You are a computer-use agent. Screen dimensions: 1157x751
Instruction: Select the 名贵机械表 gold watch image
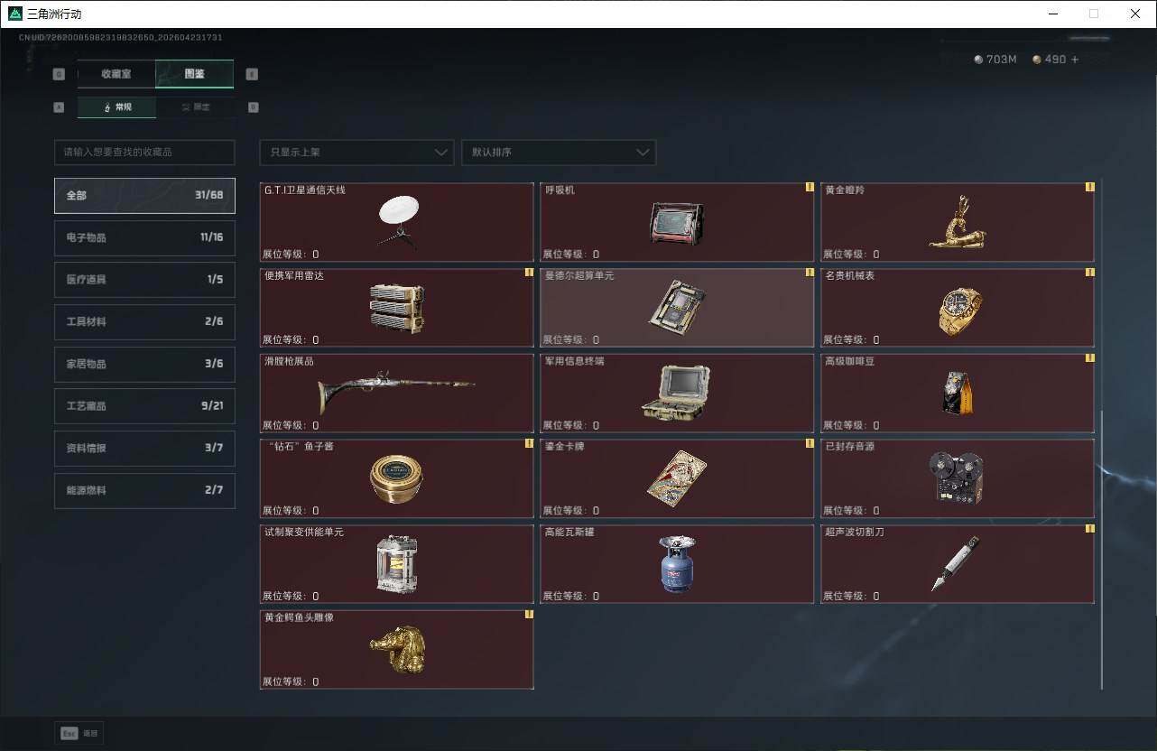pos(959,310)
